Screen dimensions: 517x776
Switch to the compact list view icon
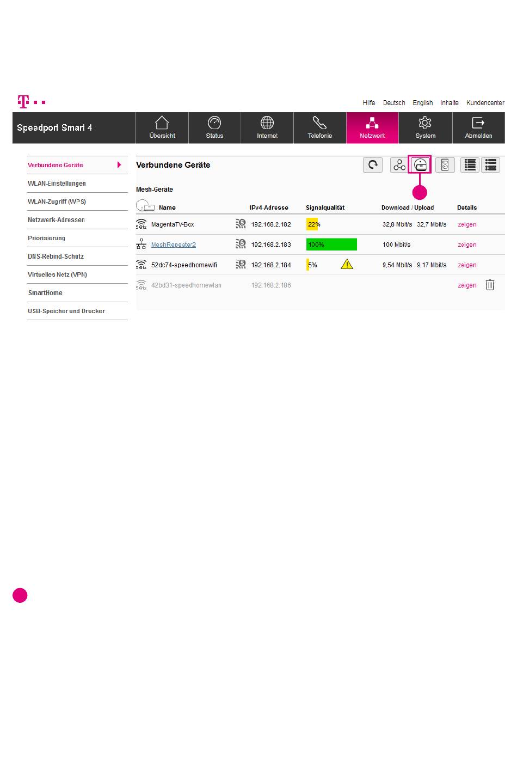pos(470,165)
